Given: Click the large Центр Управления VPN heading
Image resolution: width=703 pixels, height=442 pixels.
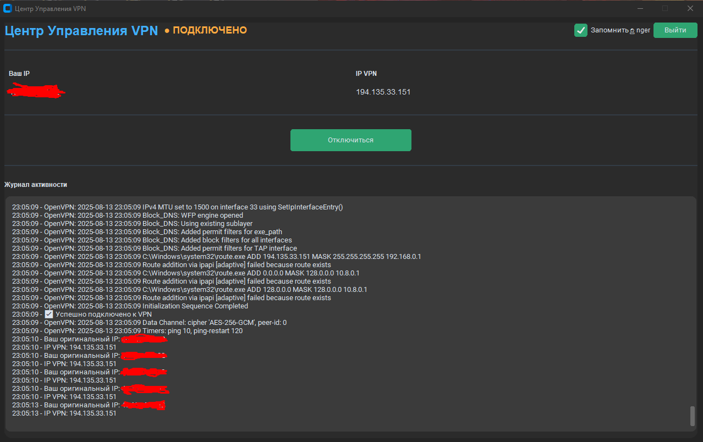Looking at the screenshot, I should tap(81, 31).
